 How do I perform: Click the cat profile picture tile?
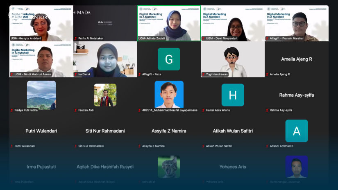169,167
